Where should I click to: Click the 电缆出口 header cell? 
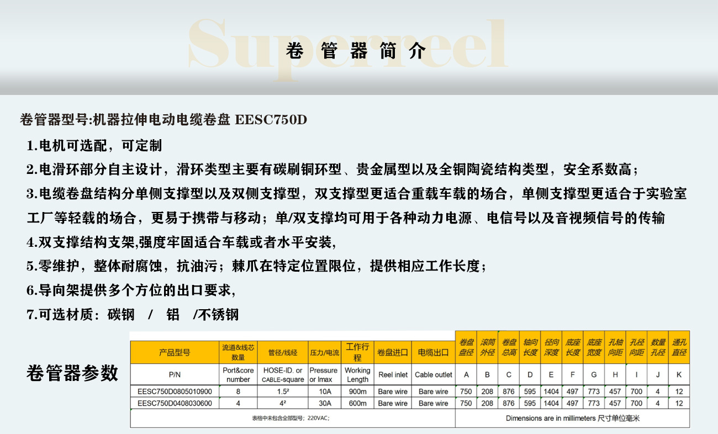click(434, 352)
